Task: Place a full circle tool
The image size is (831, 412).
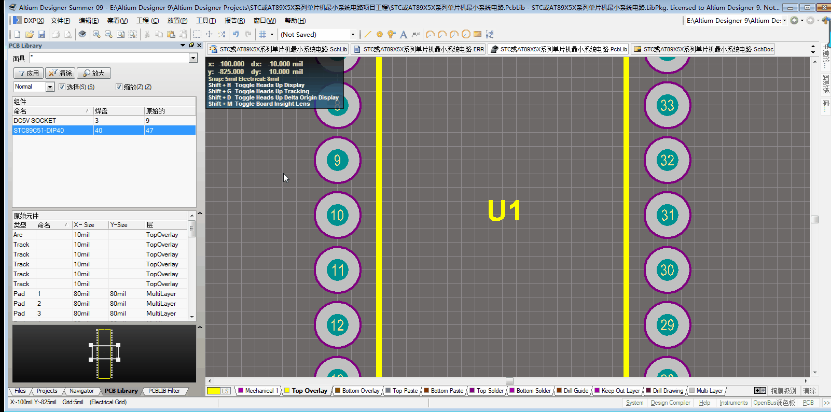Action: point(466,34)
